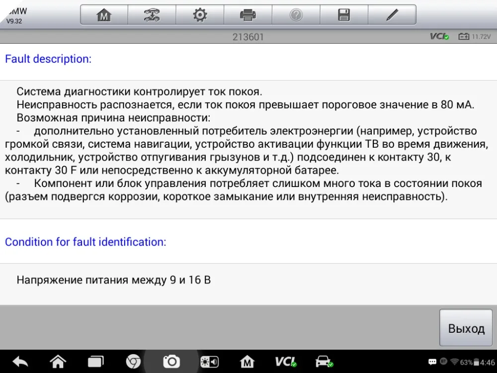
Task: Exit with the Выход button
Action: pyautogui.click(x=466, y=328)
